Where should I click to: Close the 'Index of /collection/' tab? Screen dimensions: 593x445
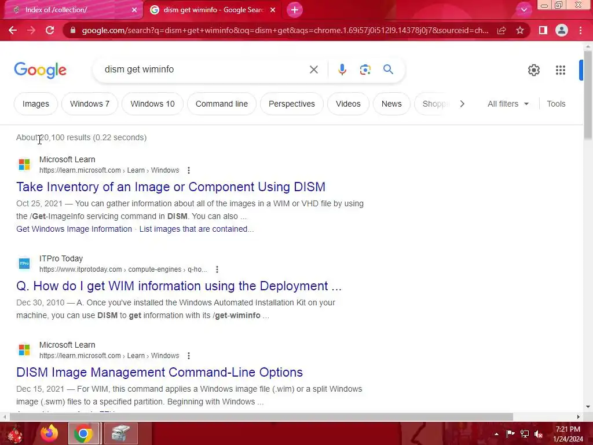click(x=134, y=10)
